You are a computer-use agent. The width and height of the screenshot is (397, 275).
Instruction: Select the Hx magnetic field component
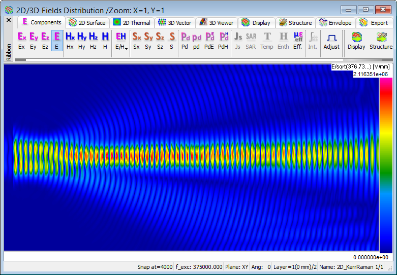(x=70, y=40)
